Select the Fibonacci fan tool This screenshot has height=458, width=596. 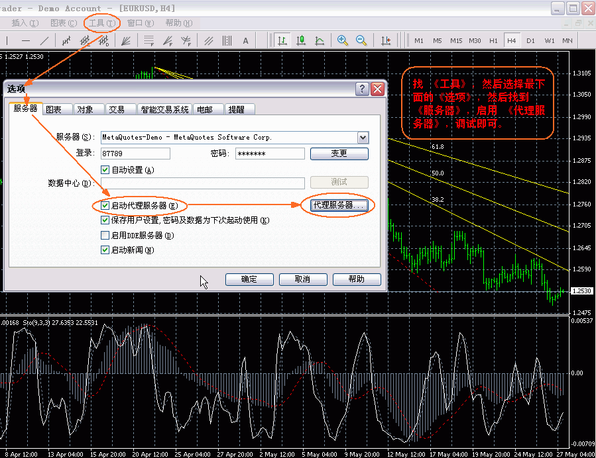pos(168,40)
